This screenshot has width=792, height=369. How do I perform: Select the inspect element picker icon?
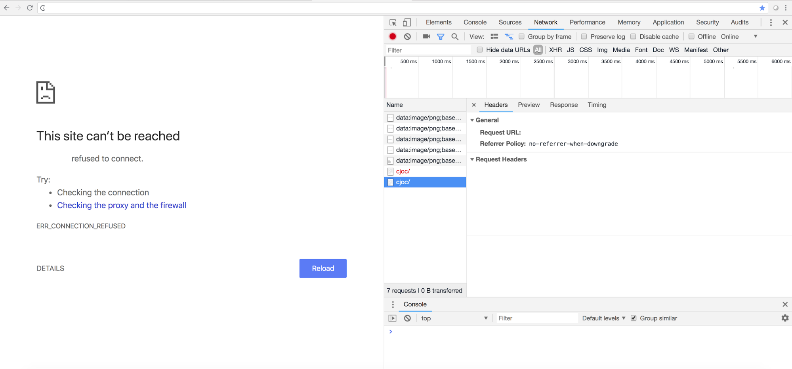(393, 23)
